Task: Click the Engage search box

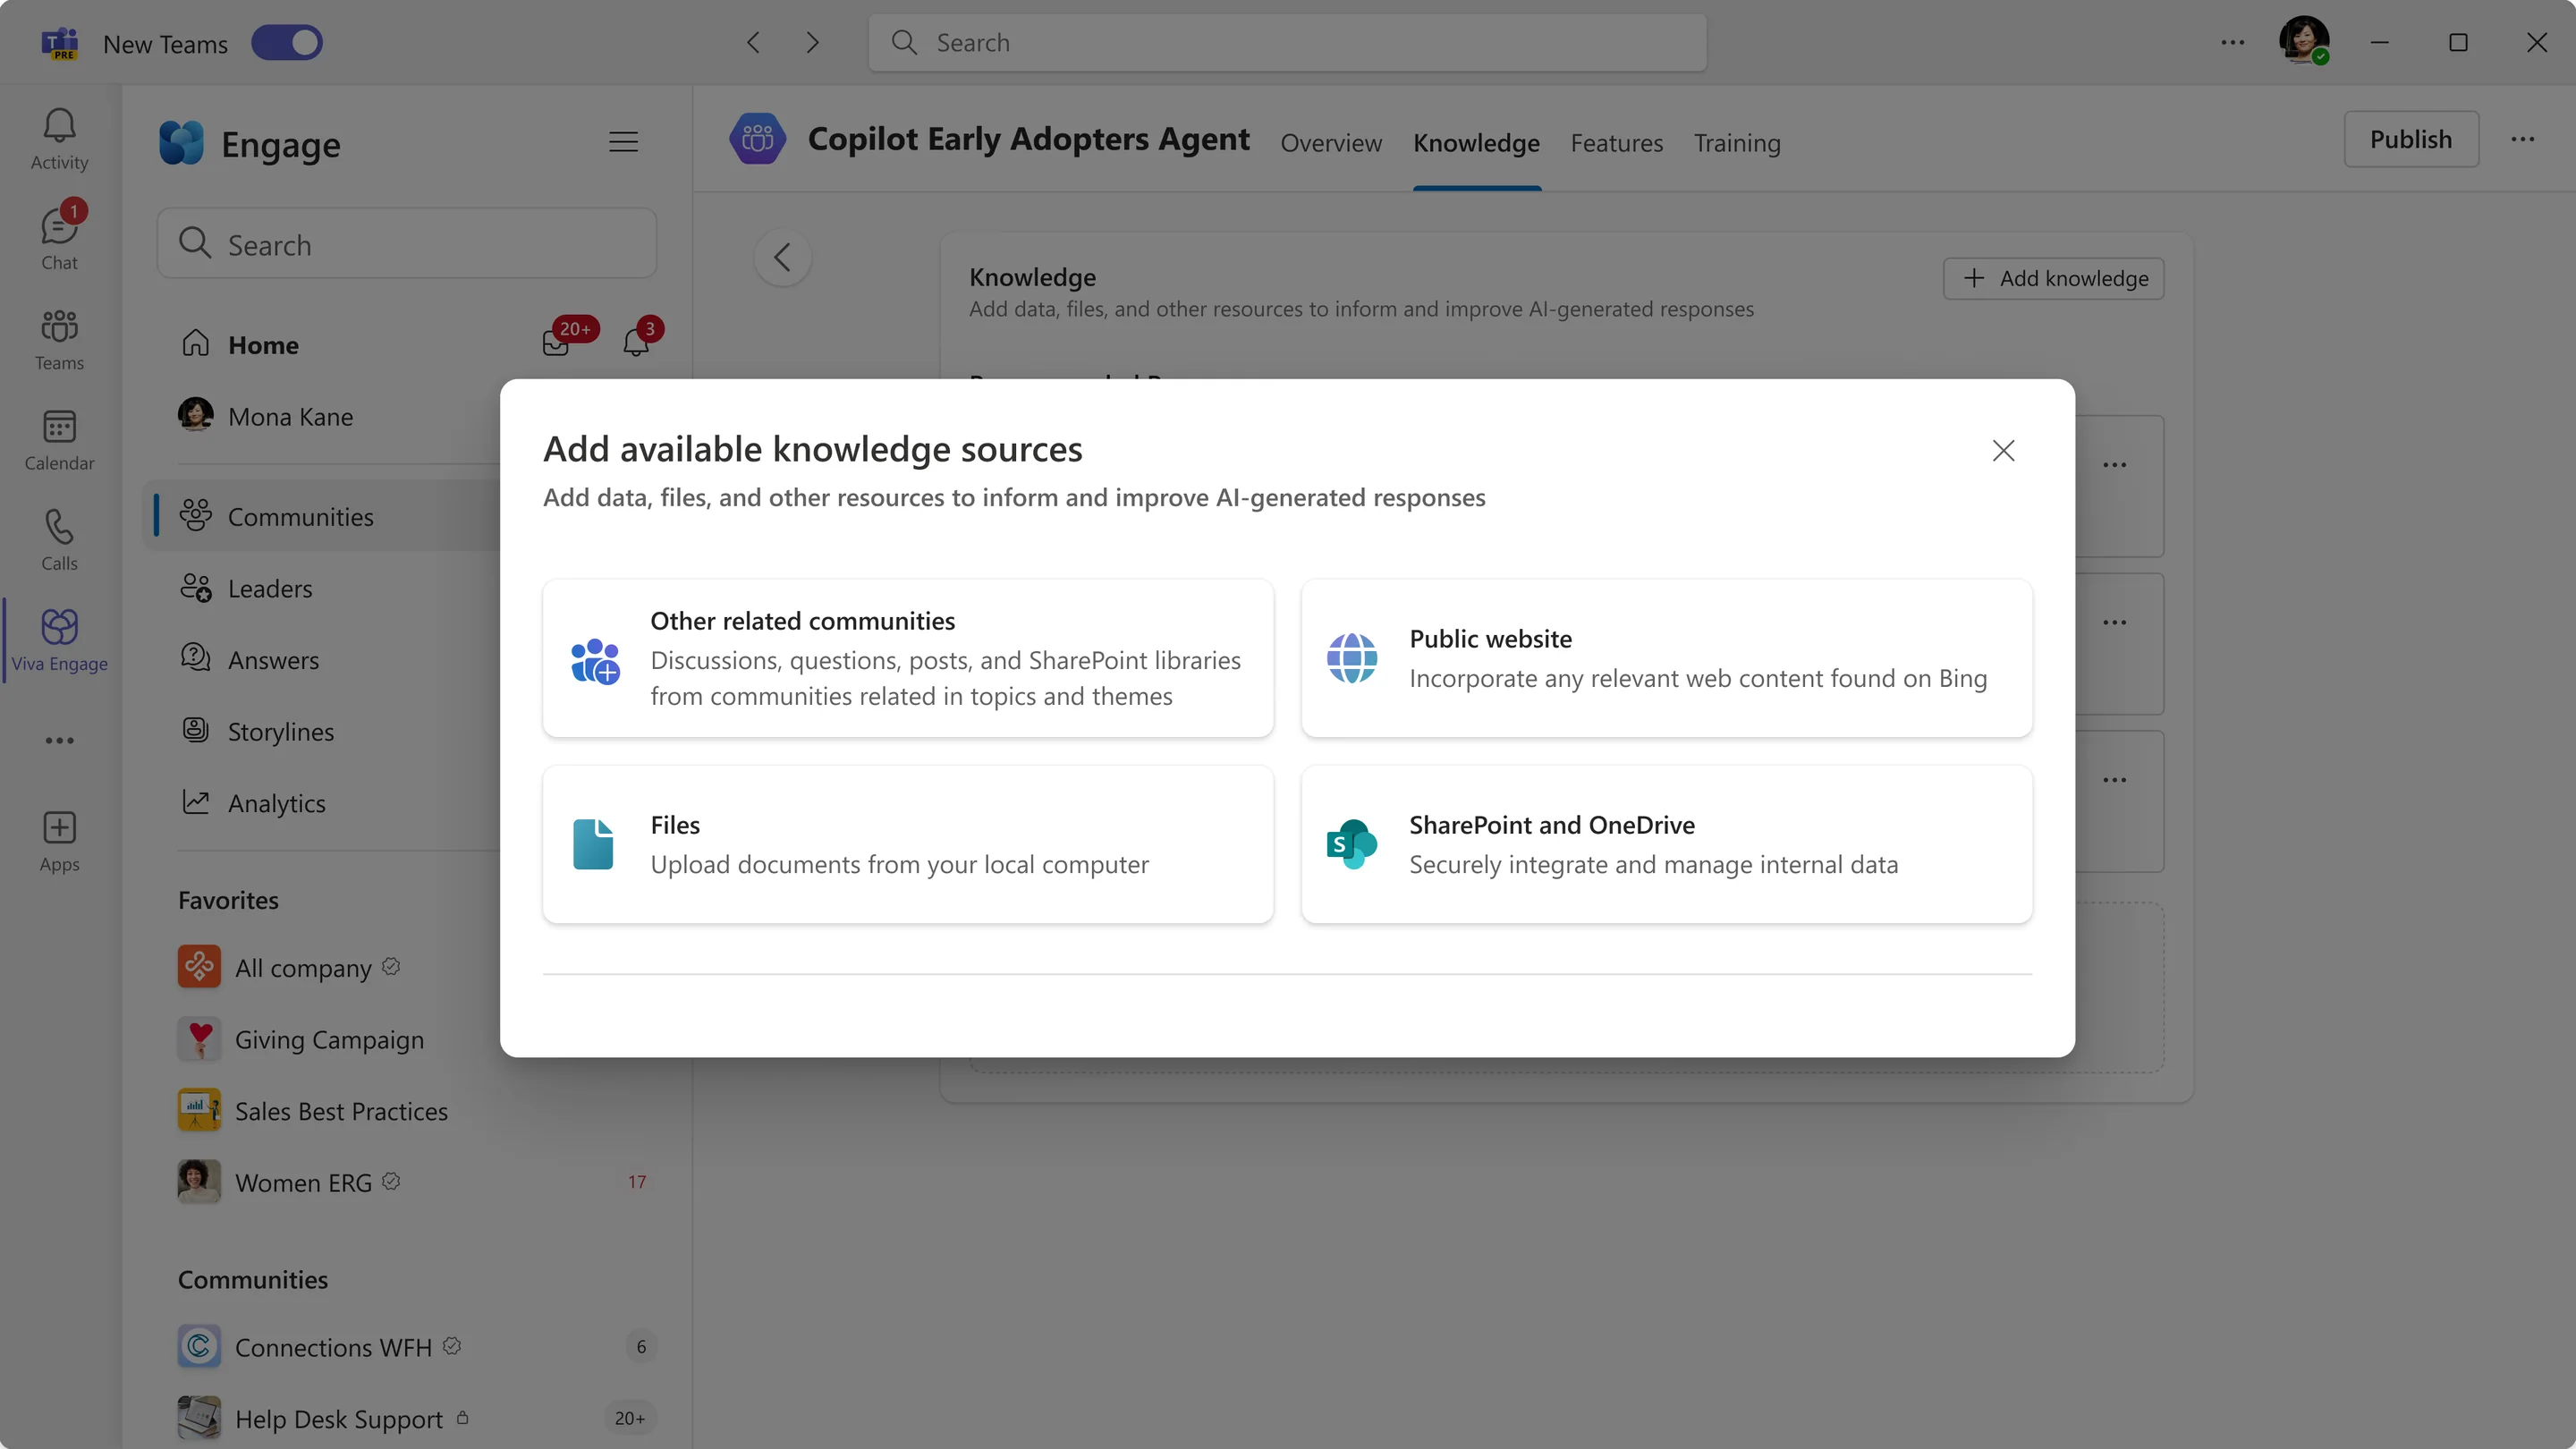Action: pos(407,244)
